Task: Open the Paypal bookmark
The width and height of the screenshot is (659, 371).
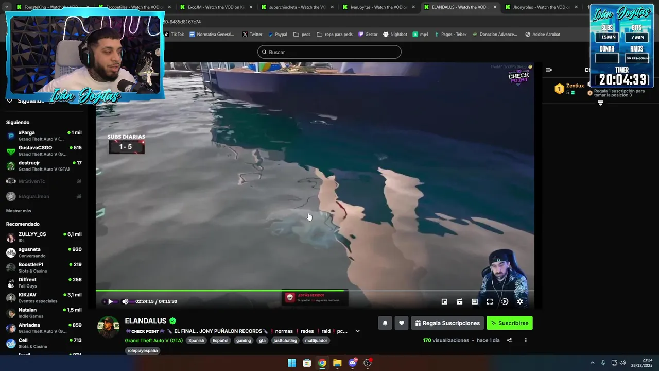Action: click(278, 35)
